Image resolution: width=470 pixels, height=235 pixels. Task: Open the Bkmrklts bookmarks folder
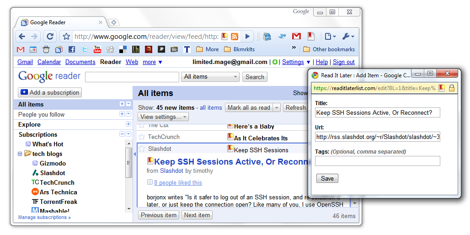pos(239,49)
